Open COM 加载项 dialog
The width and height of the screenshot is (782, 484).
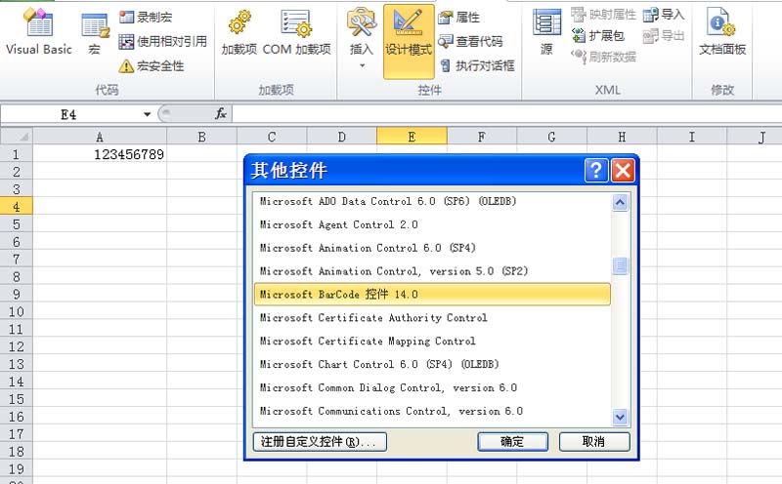coord(297,33)
